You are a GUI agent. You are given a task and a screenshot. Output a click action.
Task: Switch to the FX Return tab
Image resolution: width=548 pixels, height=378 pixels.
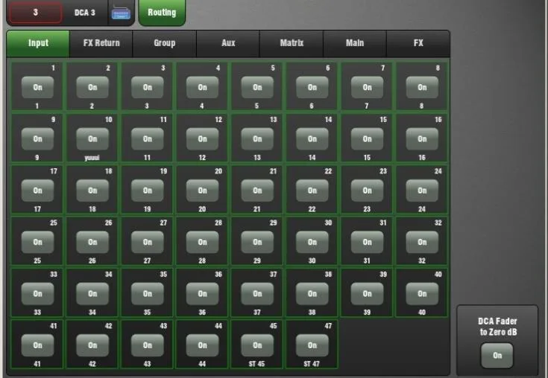point(101,43)
